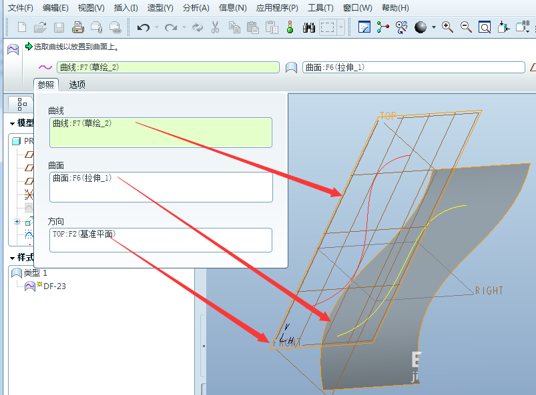Open the 编辑(E) menu

tap(55, 8)
